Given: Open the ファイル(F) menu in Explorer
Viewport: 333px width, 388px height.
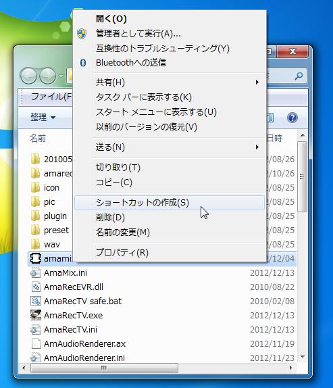Looking at the screenshot, I should [51, 97].
